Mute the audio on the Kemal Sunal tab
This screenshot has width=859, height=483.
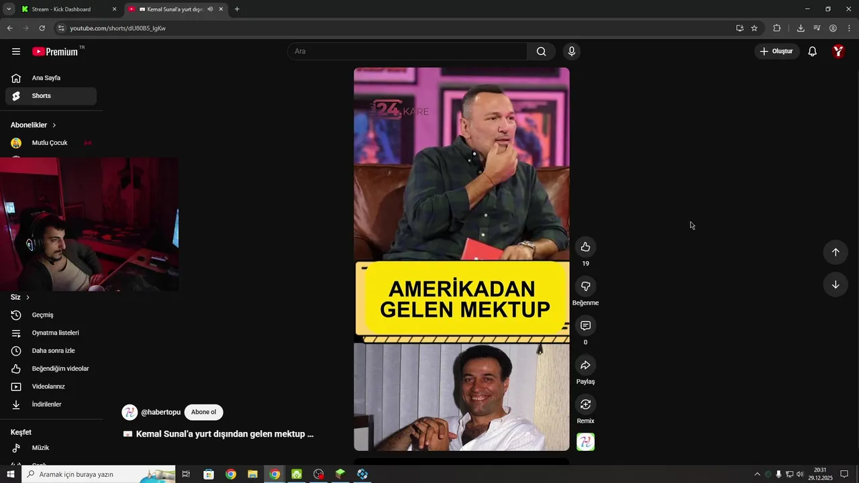click(x=210, y=9)
